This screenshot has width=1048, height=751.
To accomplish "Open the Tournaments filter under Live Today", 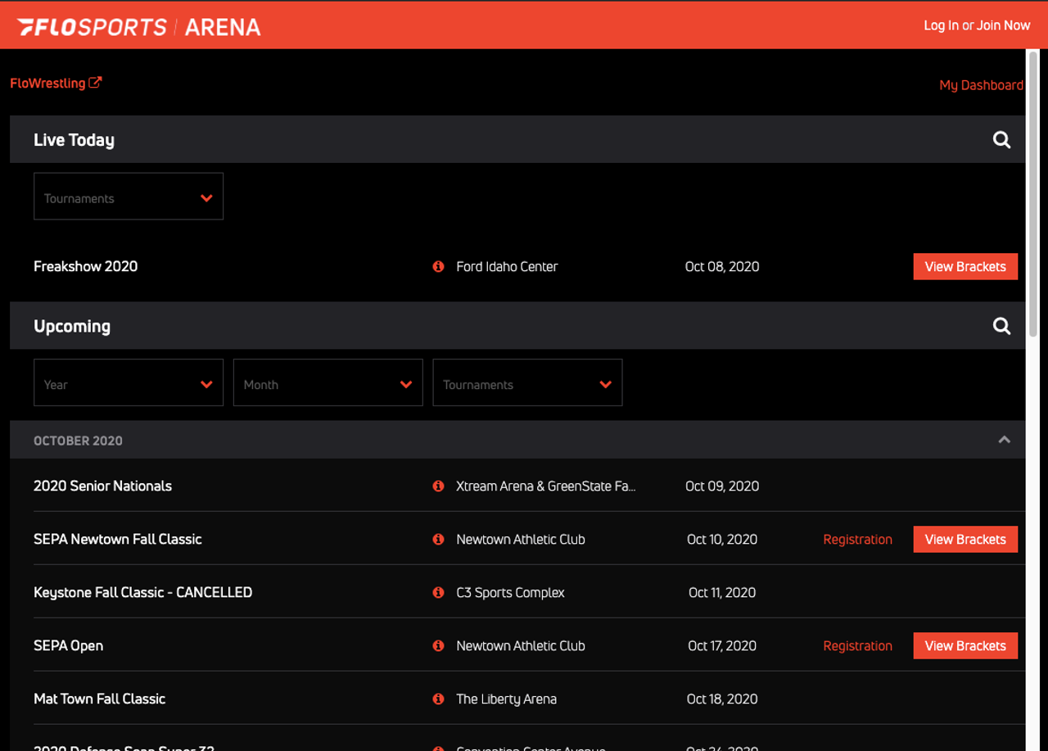I will coord(128,196).
